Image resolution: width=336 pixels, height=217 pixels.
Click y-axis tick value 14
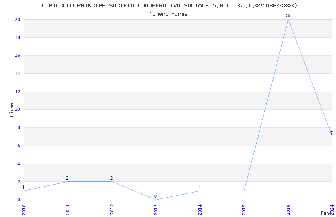17,73
